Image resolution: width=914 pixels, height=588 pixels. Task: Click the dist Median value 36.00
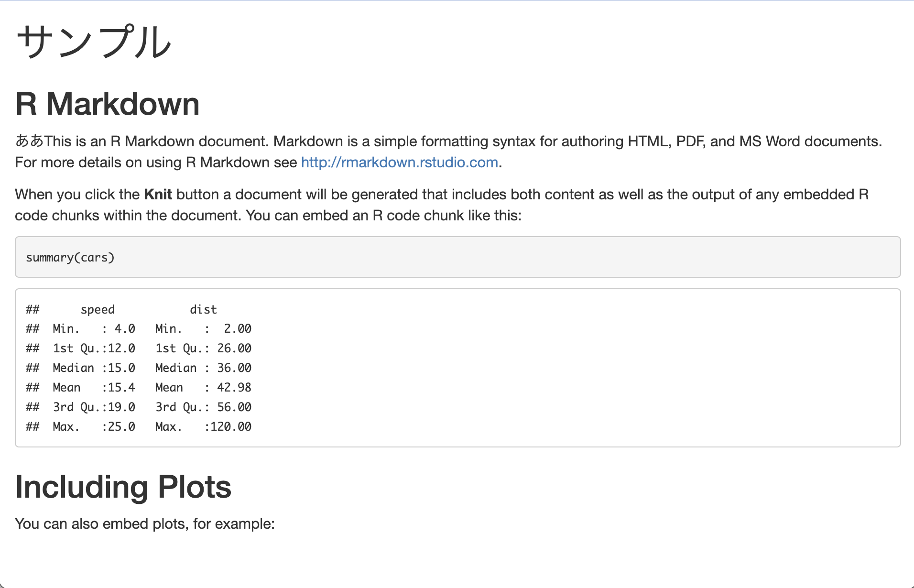coord(234,368)
